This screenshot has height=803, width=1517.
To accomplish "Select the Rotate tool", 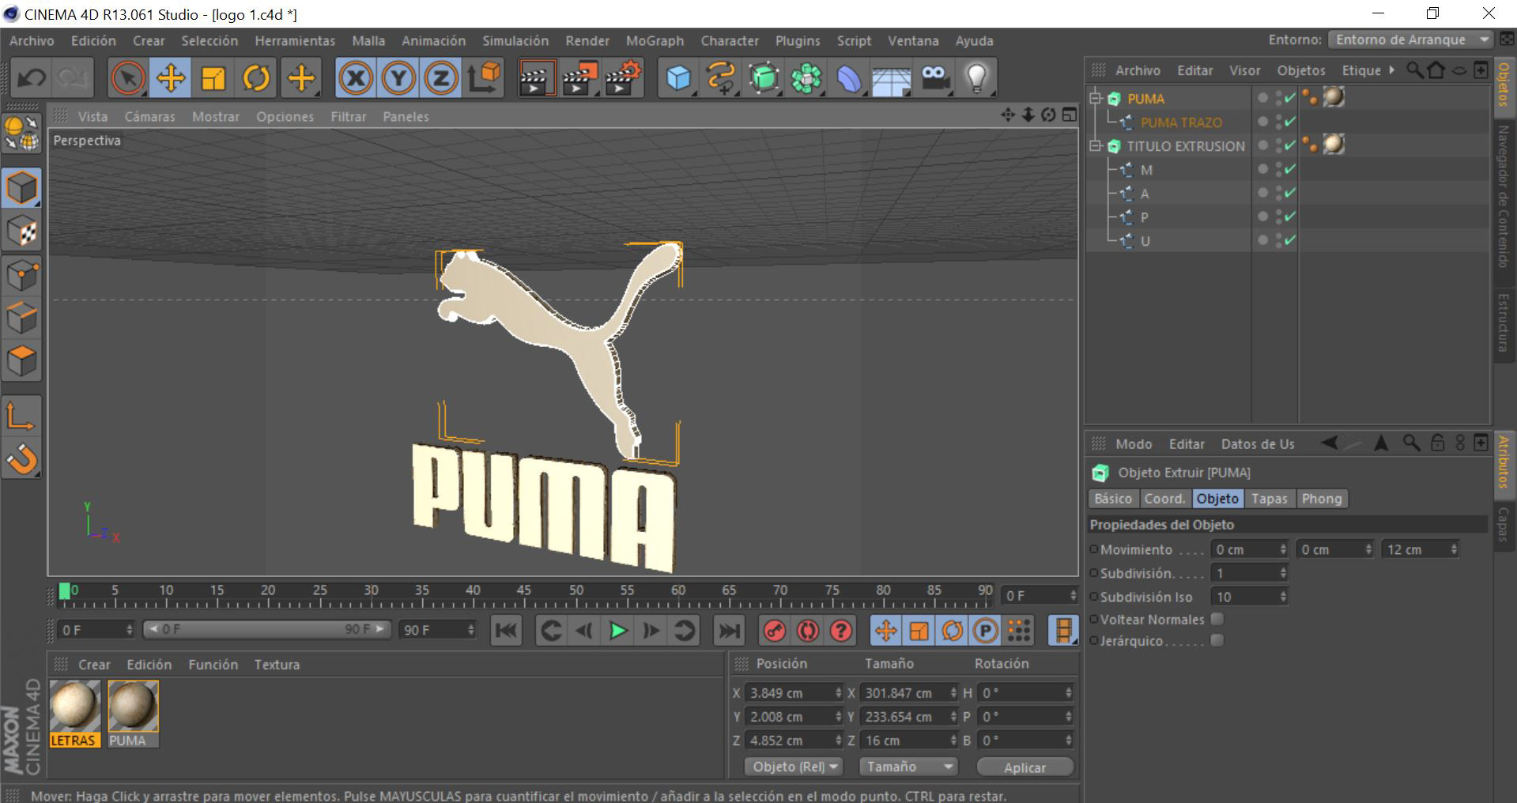I will [256, 78].
